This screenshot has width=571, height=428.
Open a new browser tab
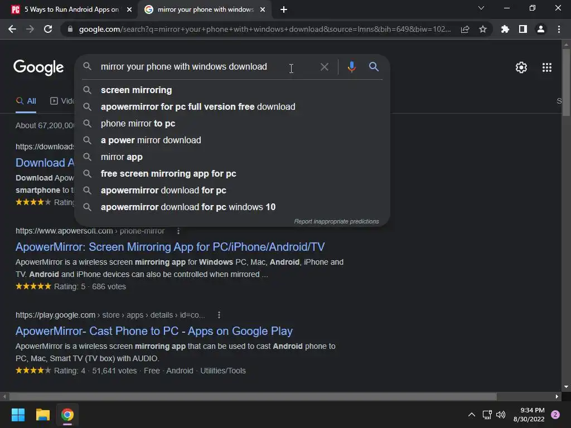pyautogui.click(x=284, y=9)
